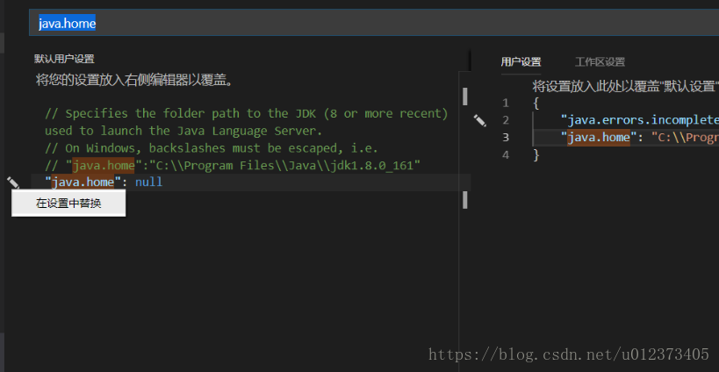This screenshot has width=719, height=372.
Task: Click the upper scrollbar marker of default settings
Action: point(465,97)
